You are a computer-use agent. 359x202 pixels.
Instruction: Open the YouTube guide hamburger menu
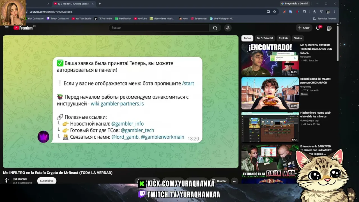(7, 28)
